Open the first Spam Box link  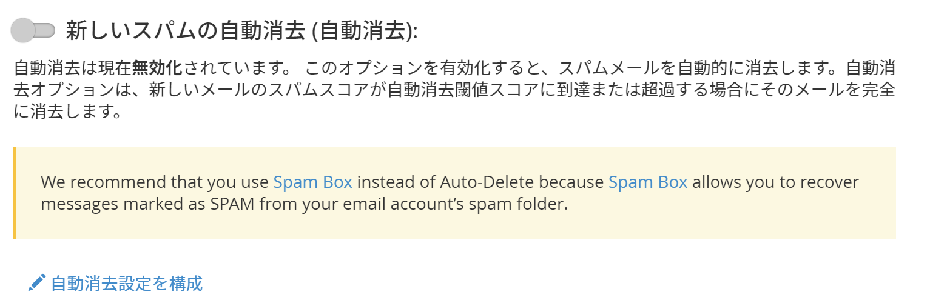click(x=312, y=182)
